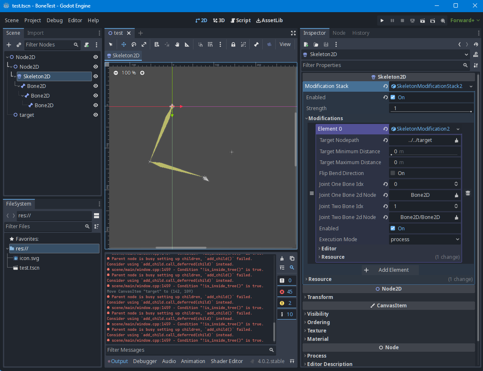483x371 pixels.
Task: Click the Filter Messages input field
Action: click(x=191, y=350)
